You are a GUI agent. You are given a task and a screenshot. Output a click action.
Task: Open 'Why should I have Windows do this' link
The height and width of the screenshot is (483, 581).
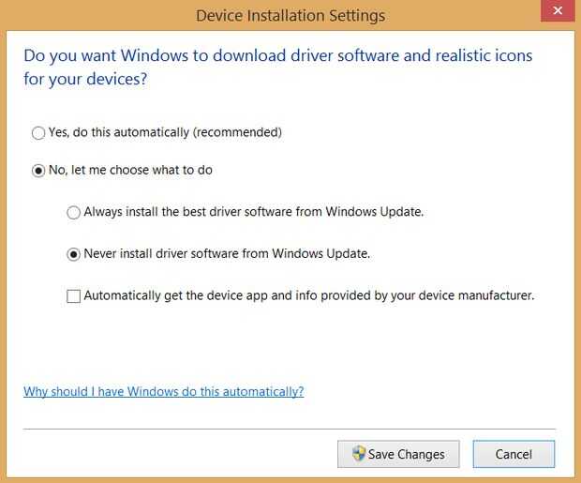tap(163, 391)
